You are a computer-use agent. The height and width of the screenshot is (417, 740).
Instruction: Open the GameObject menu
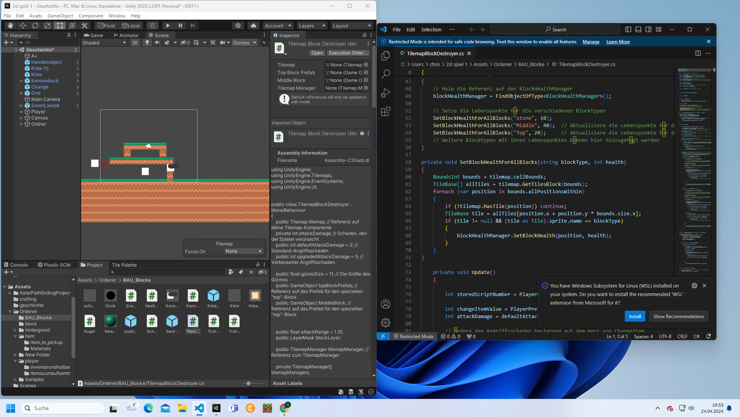tap(60, 16)
